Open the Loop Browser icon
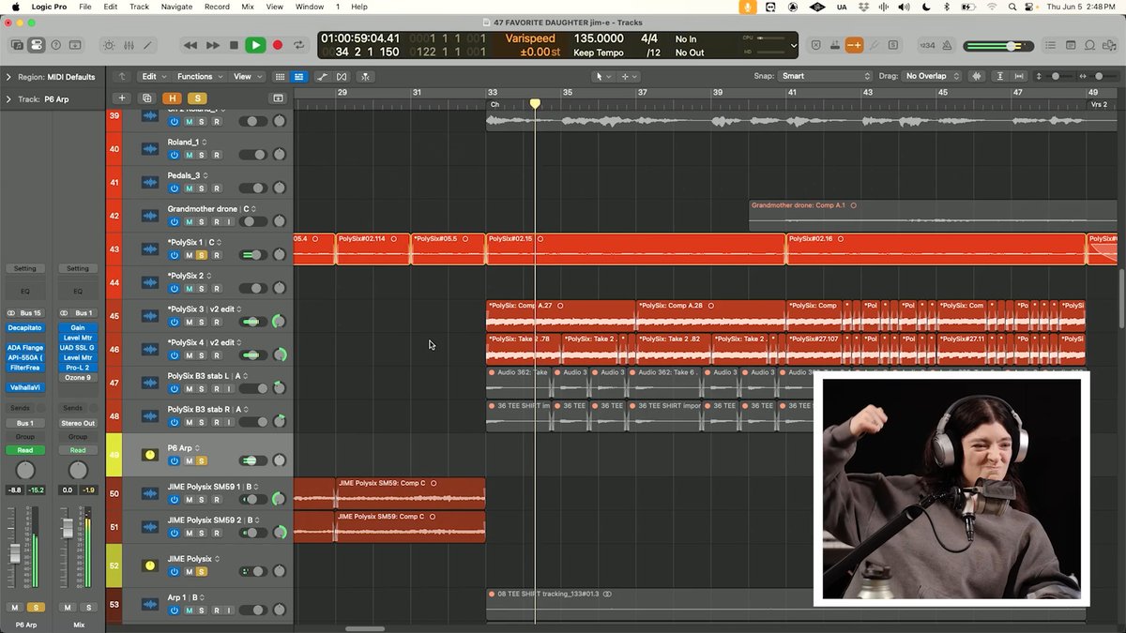 (x=1090, y=45)
